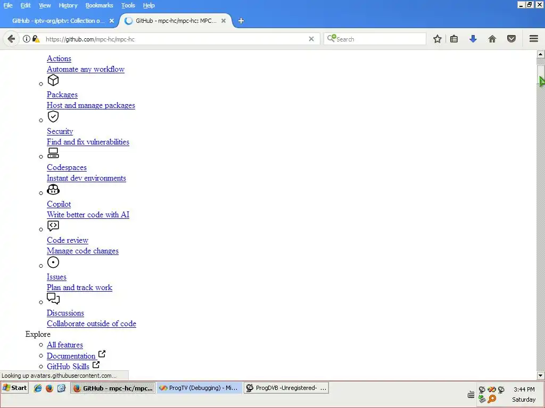
Task: Click the magnifier icon in system tray
Action: tap(492, 399)
